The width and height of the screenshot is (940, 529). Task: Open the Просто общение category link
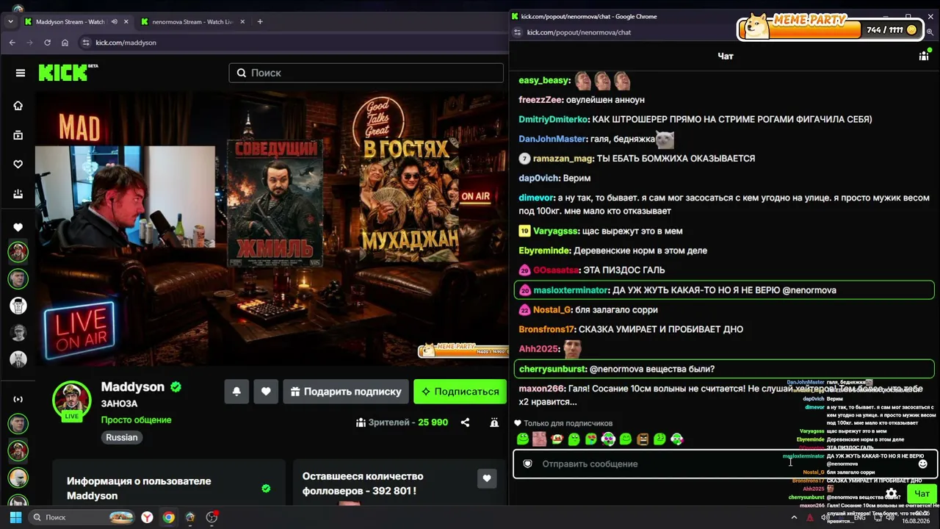(x=136, y=420)
